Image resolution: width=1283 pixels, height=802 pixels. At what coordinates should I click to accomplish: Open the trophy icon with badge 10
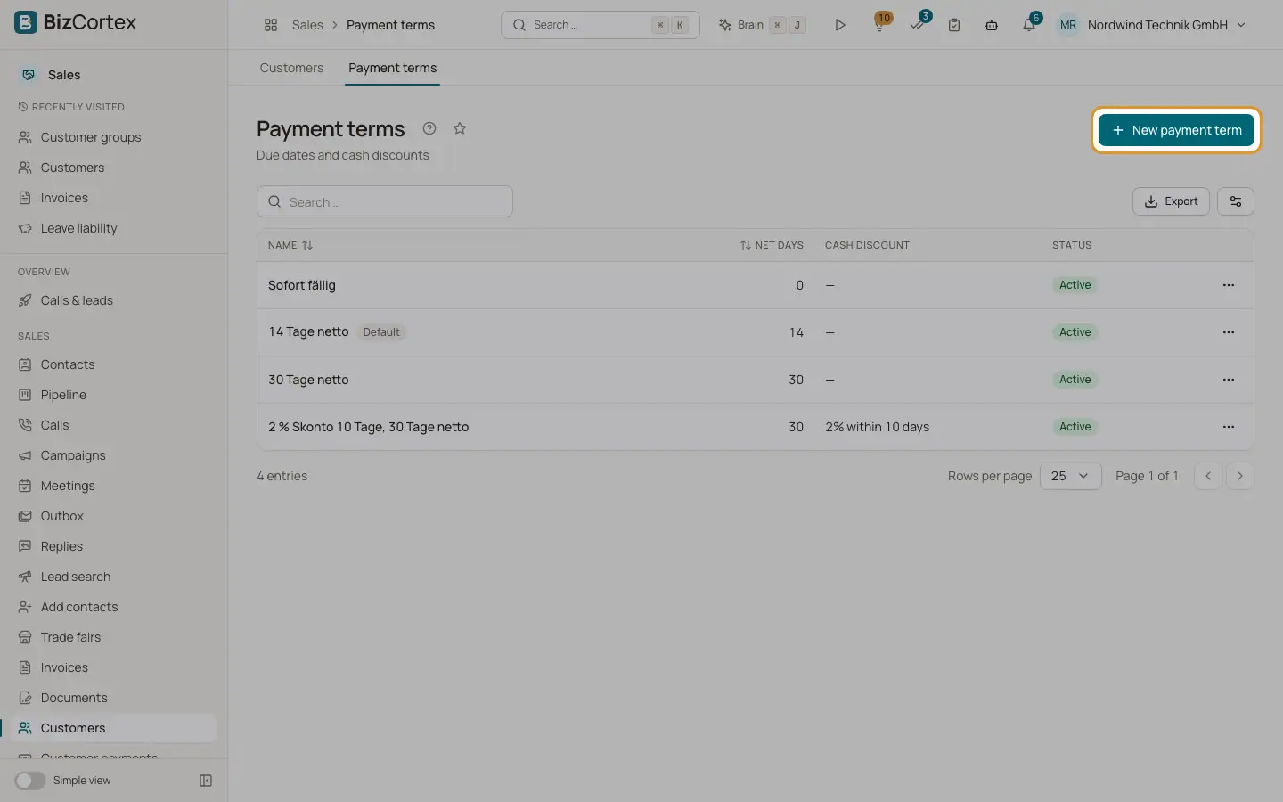879,25
